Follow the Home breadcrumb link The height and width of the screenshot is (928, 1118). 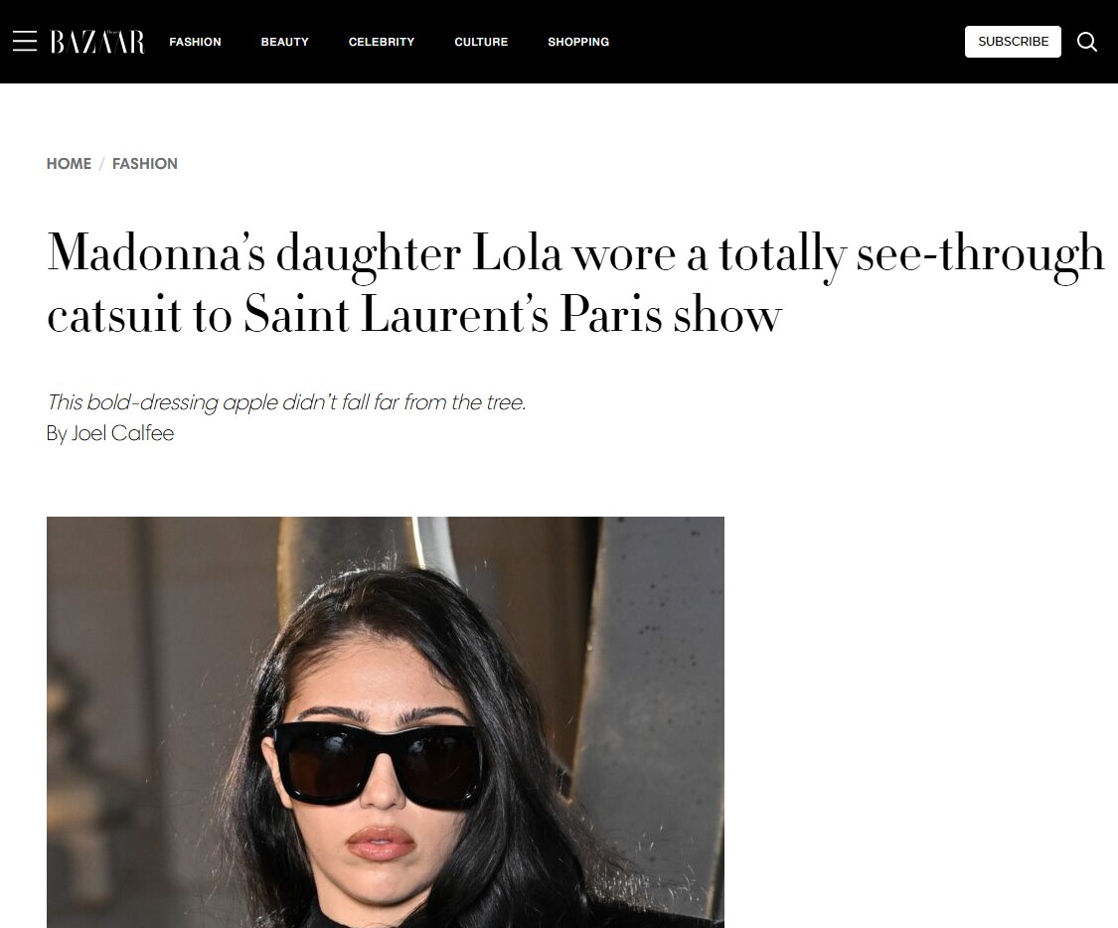pos(69,164)
